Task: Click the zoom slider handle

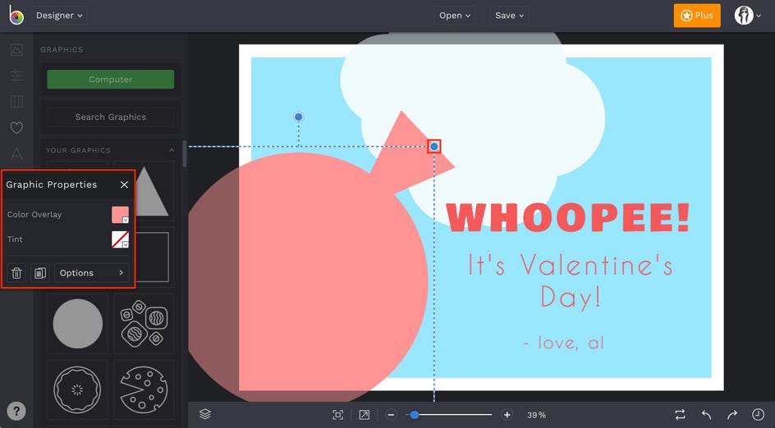Action: (x=415, y=415)
